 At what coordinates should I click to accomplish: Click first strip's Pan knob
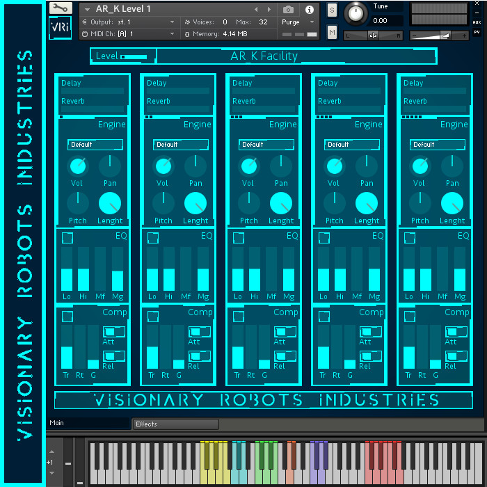[110, 166]
